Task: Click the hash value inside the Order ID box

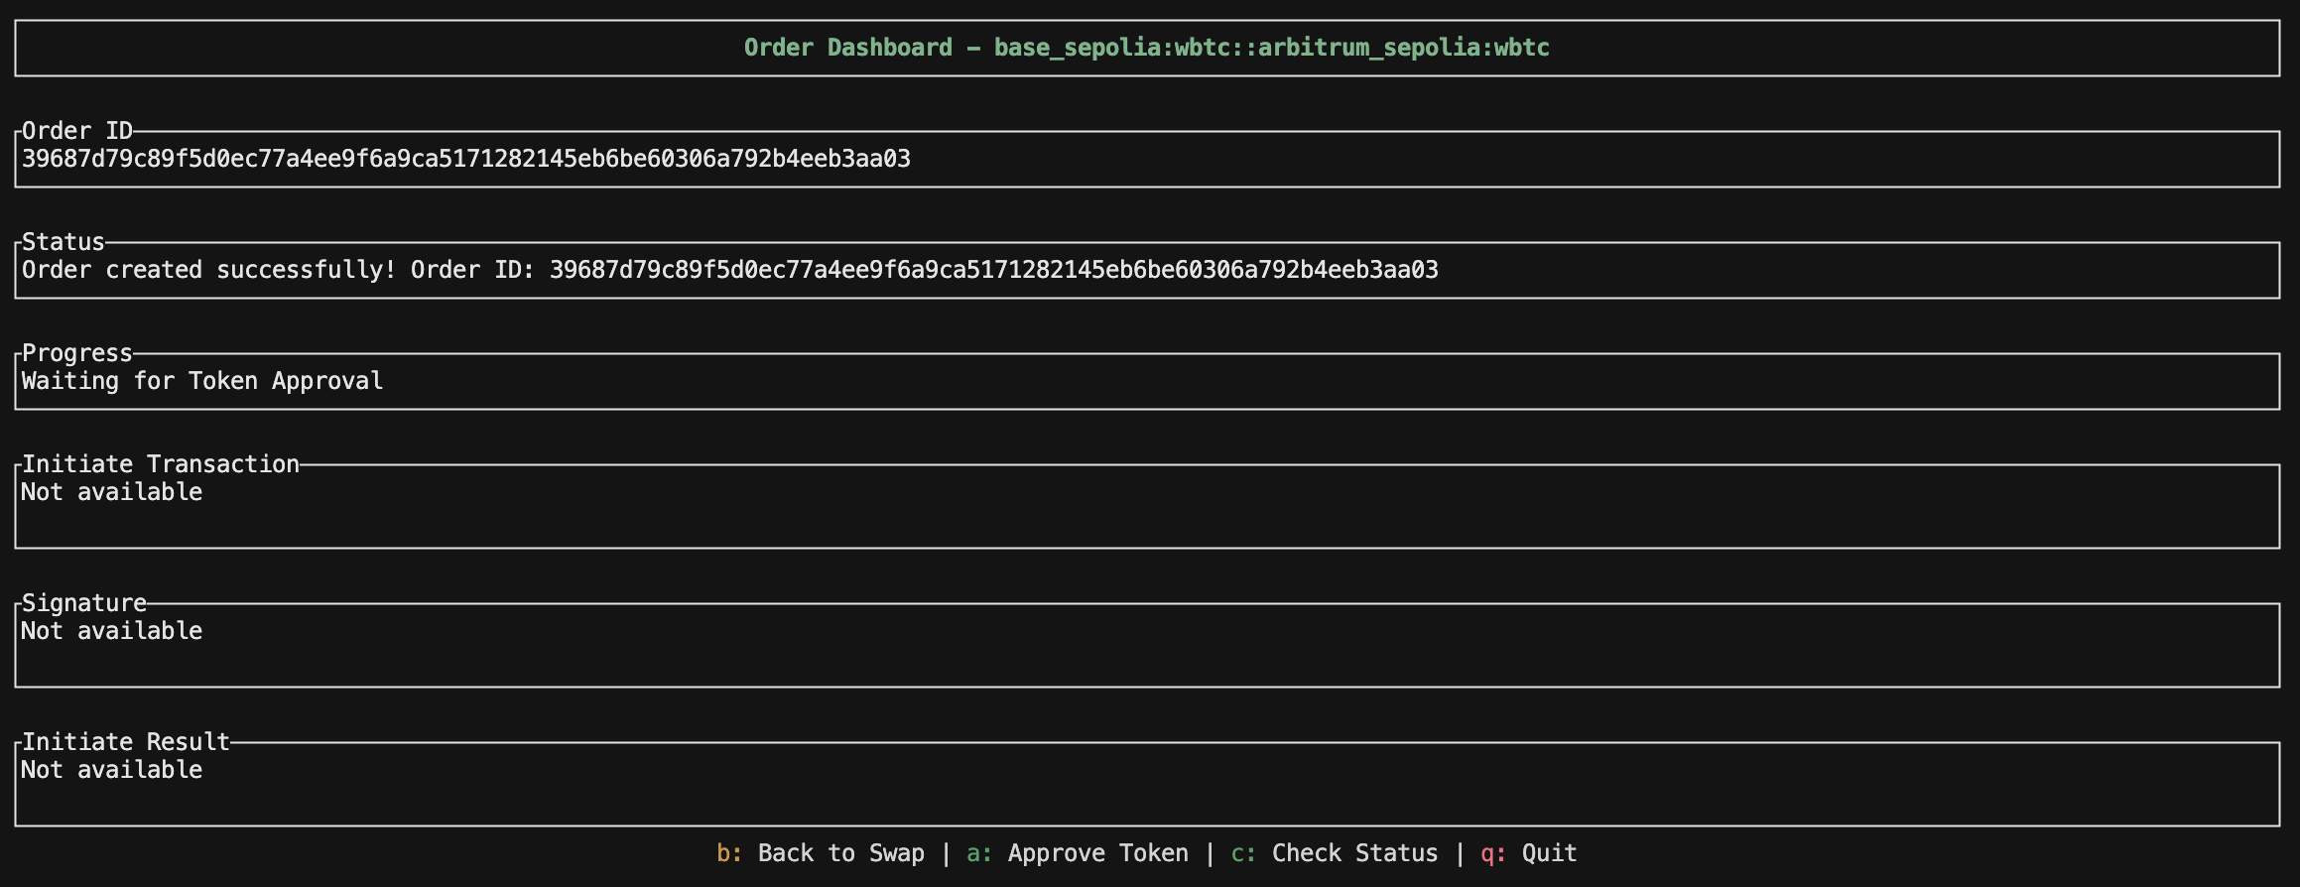Action: [466, 159]
